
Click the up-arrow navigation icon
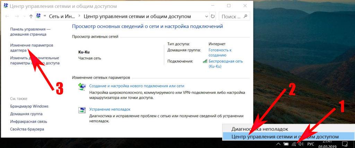point(31,16)
